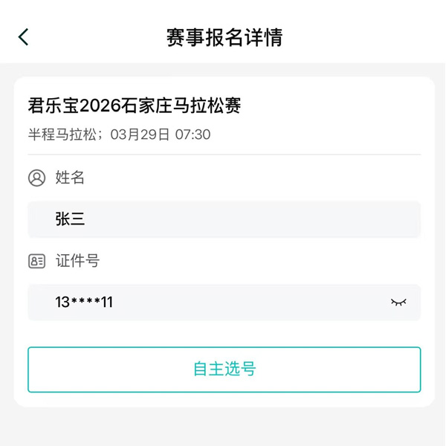Click blank space right of 证件号 label
Image resolution: width=446 pixels, height=446 pixels.
pos(260,261)
